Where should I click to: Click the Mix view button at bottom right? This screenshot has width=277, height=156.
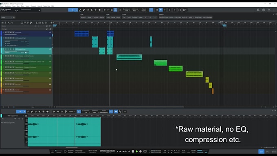pyautogui.click(x=267, y=152)
